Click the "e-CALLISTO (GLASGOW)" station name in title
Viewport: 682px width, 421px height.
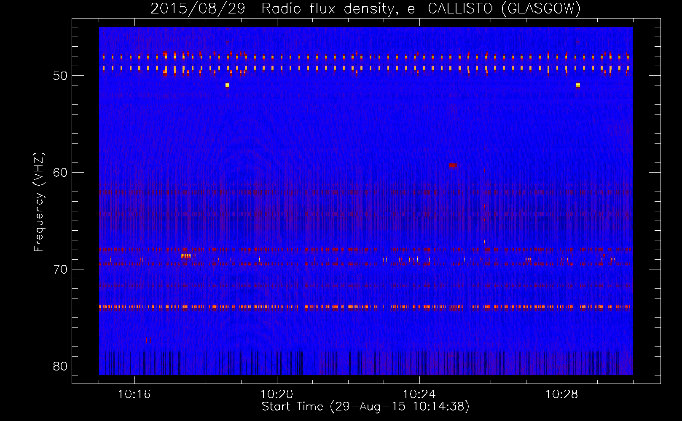(x=494, y=8)
